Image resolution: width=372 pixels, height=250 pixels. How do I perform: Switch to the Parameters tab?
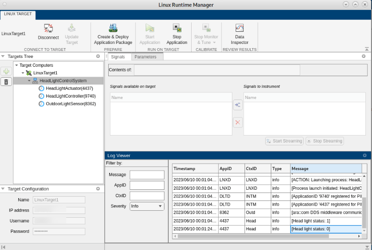pyautogui.click(x=145, y=57)
